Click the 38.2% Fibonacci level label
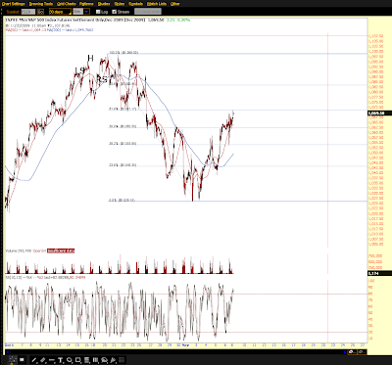The height and width of the screenshot is (365, 392). [x=122, y=144]
